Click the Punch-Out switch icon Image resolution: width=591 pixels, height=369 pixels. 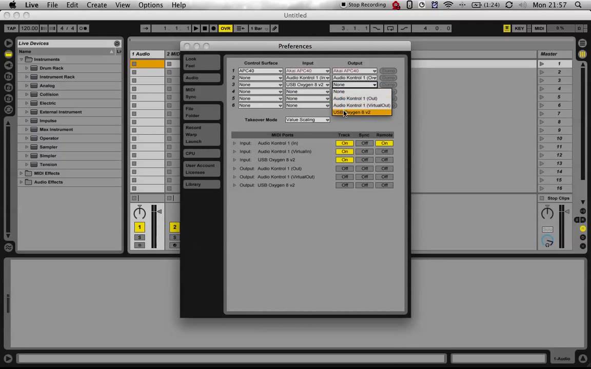404,28
